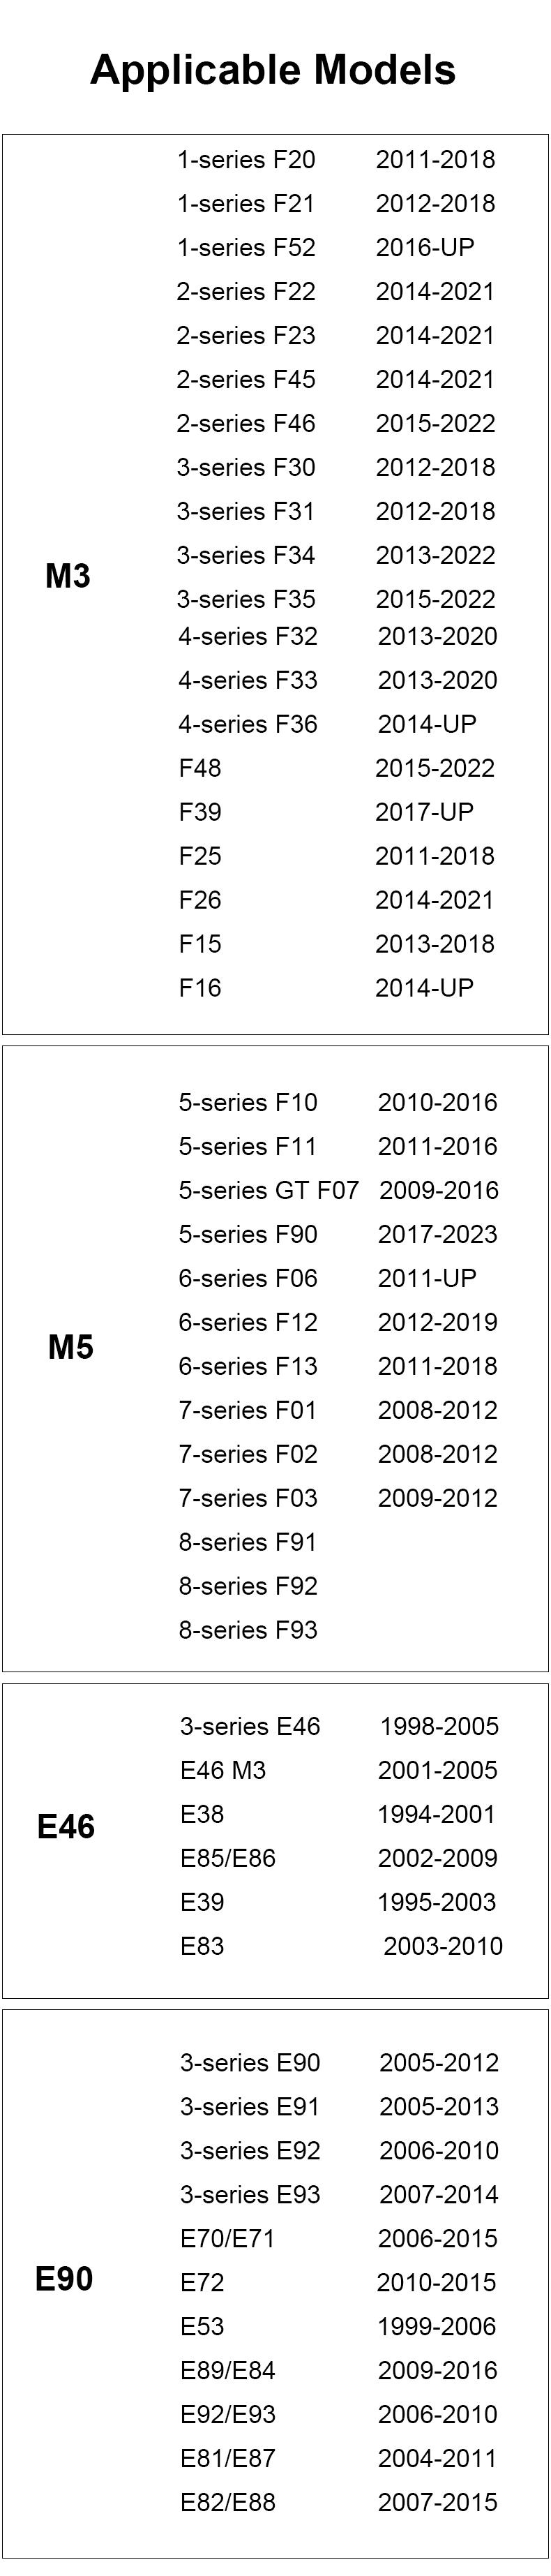Click the bold E90 group label
The image size is (551, 2576).
pyautogui.click(x=64, y=2279)
